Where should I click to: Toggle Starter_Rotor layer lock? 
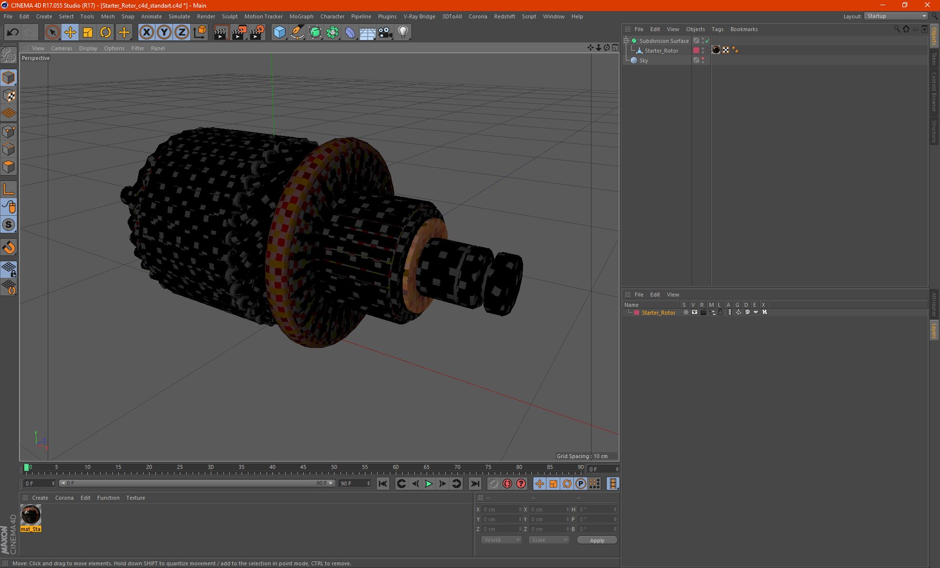(721, 312)
